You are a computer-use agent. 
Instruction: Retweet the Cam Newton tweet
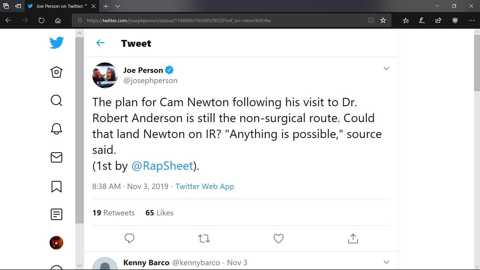point(204,238)
